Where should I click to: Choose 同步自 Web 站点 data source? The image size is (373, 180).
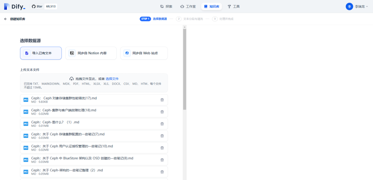coord(144,53)
